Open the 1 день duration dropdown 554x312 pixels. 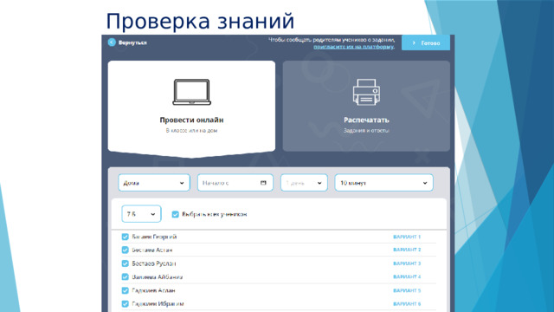[304, 183]
